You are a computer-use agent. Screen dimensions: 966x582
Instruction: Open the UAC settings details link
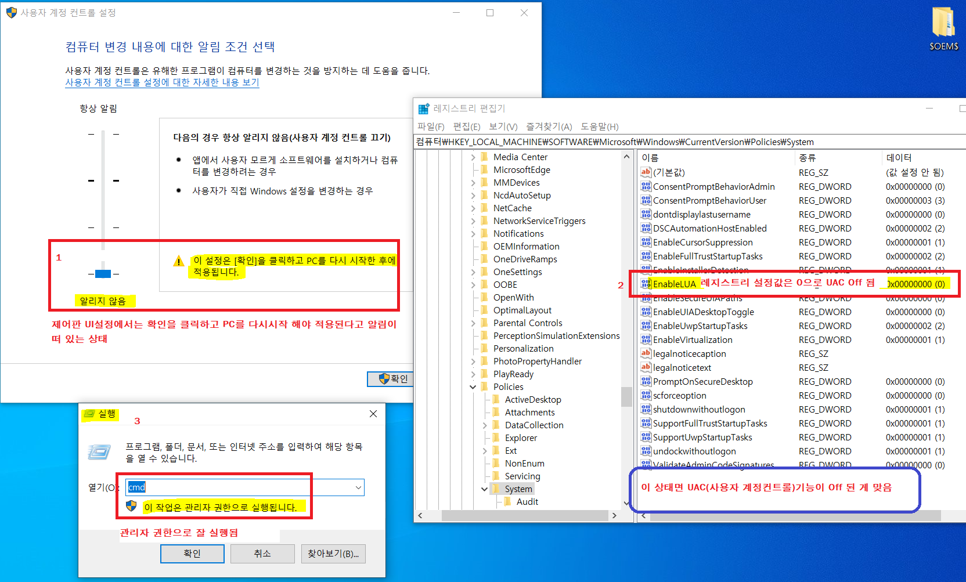tap(162, 82)
